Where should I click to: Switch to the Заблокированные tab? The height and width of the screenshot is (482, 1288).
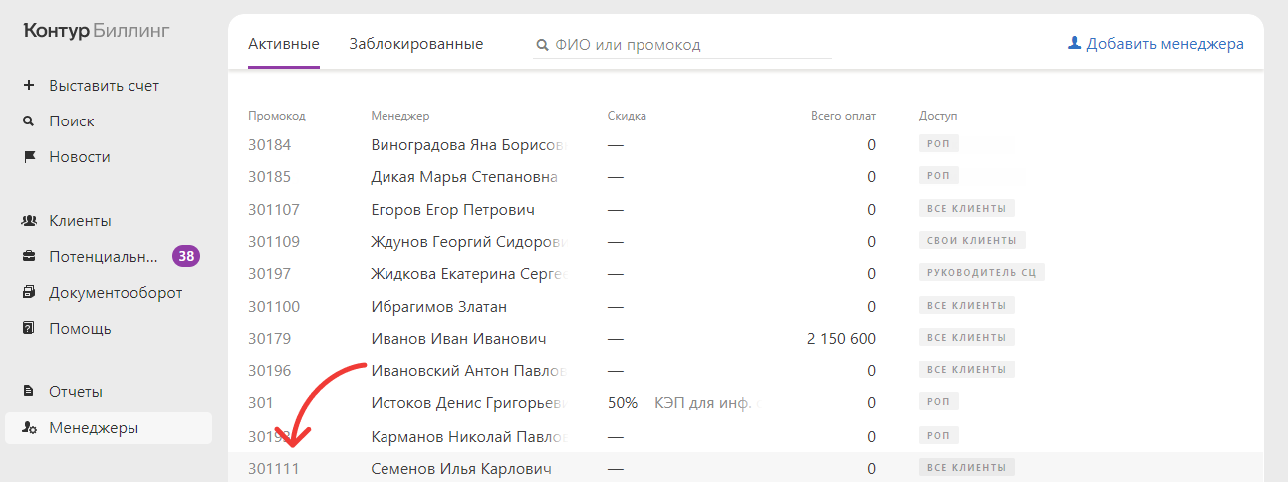click(x=415, y=44)
